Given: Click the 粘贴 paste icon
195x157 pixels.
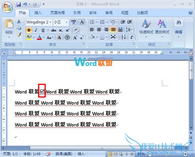Looking at the screenshot, I should [9, 23].
